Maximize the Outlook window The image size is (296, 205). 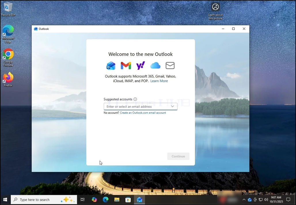pos(234,29)
